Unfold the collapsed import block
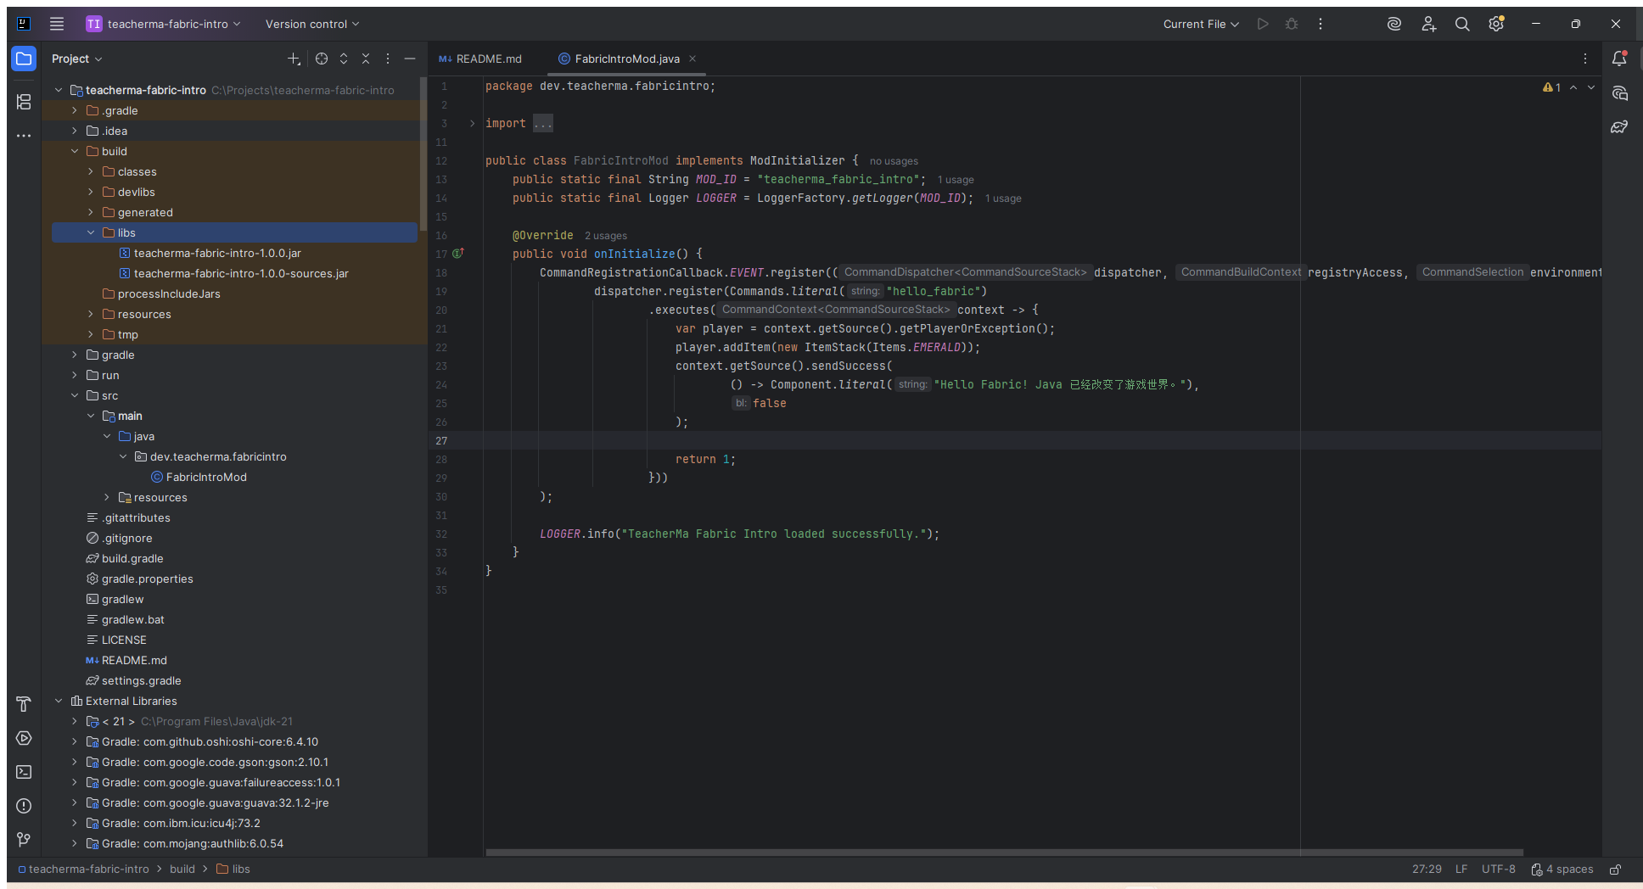Viewport: 1643px width, 889px height. 472,124
